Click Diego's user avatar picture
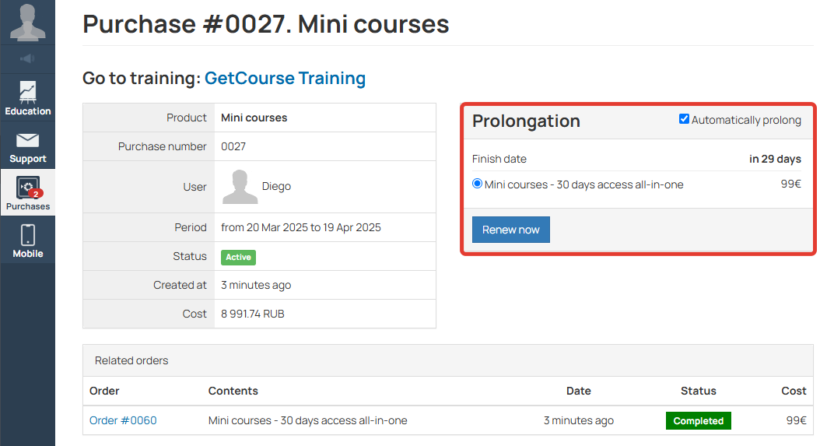The width and height of the screenshot is (834, 446). 240,187
